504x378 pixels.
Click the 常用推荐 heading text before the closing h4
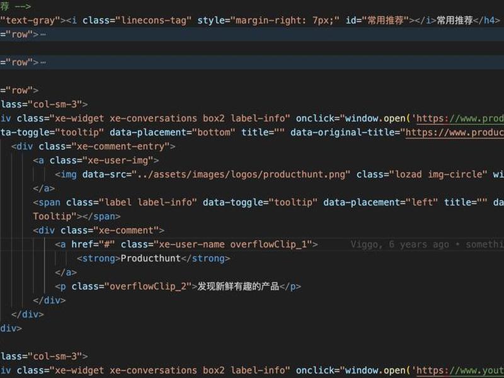(x=454, y=21)
